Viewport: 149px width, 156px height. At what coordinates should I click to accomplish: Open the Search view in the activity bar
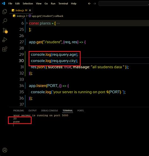pyautogui.click(x=5, y=21)
